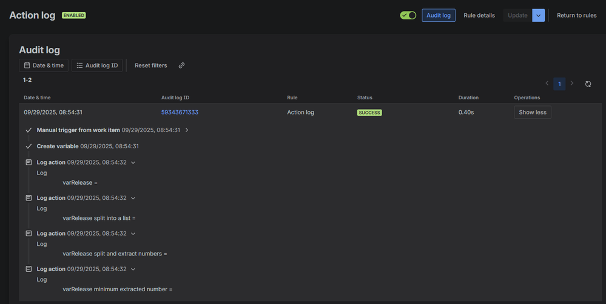Click the refresh icon next to pagination
606x304 pixels.
(588, 84)
